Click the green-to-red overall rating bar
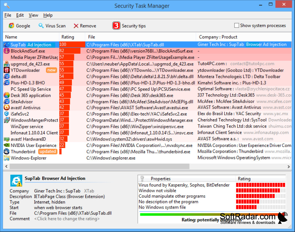Image resolution: width=295 pixels, height=232 pixels. click(x=212, y=214)
